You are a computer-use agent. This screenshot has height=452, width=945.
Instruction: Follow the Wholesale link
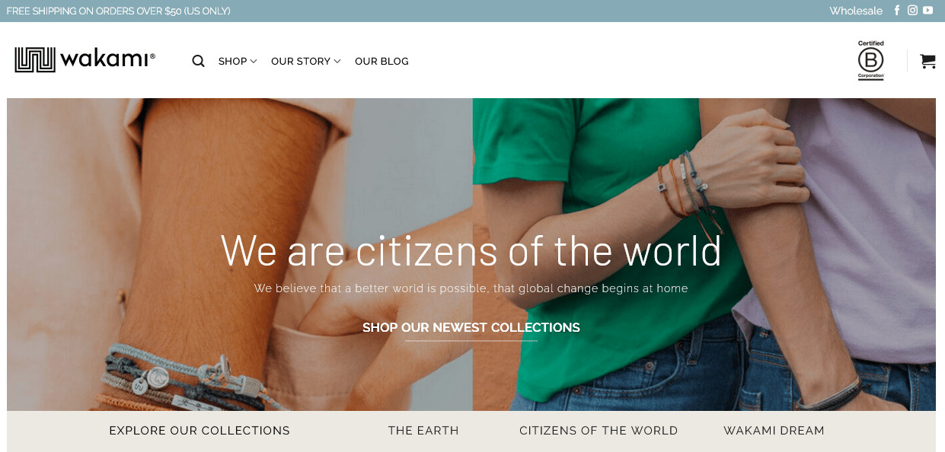point(856,11)
